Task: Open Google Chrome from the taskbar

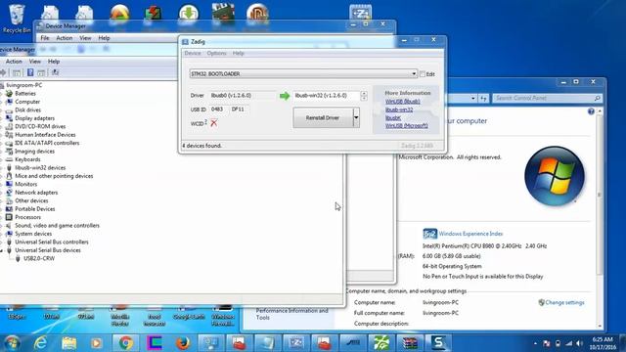Action: click(x=125, y=343)
